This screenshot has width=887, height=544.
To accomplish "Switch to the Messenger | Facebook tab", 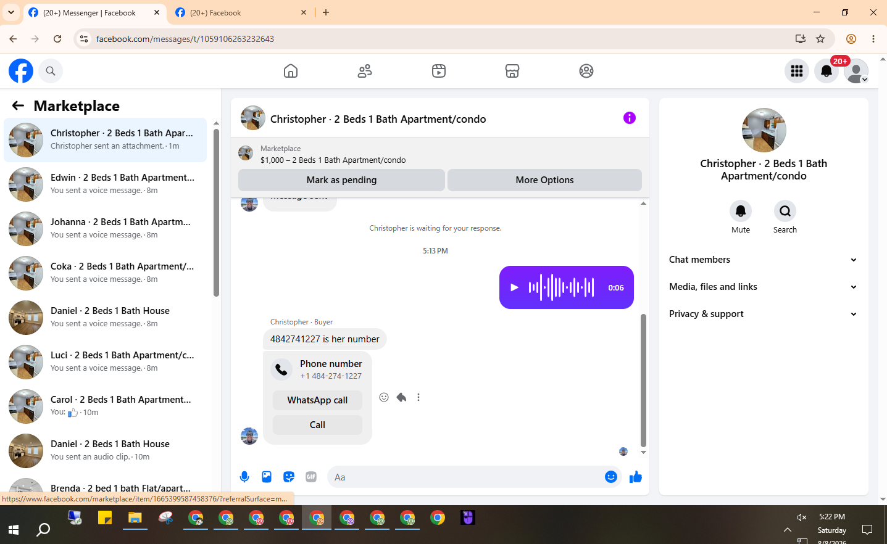I will click(x=94, y=12).
